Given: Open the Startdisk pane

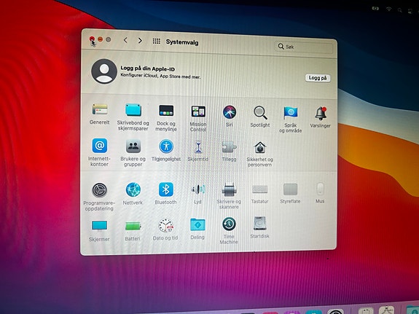Looking at the screenshot, I should pyautogui.click(x=259, y=223).
